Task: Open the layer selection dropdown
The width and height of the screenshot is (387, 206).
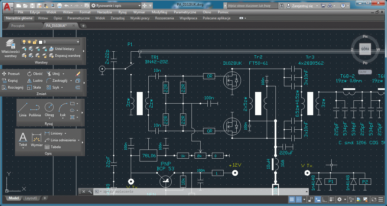Action: click(x=78, y=42)
